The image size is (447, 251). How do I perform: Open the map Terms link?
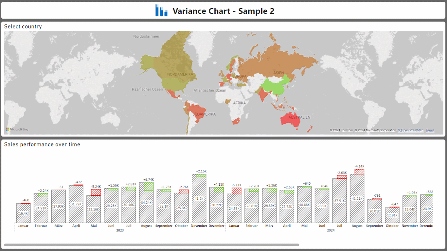(430, 130)
